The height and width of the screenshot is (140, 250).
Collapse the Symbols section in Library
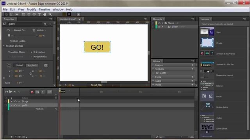pos(153,69)
